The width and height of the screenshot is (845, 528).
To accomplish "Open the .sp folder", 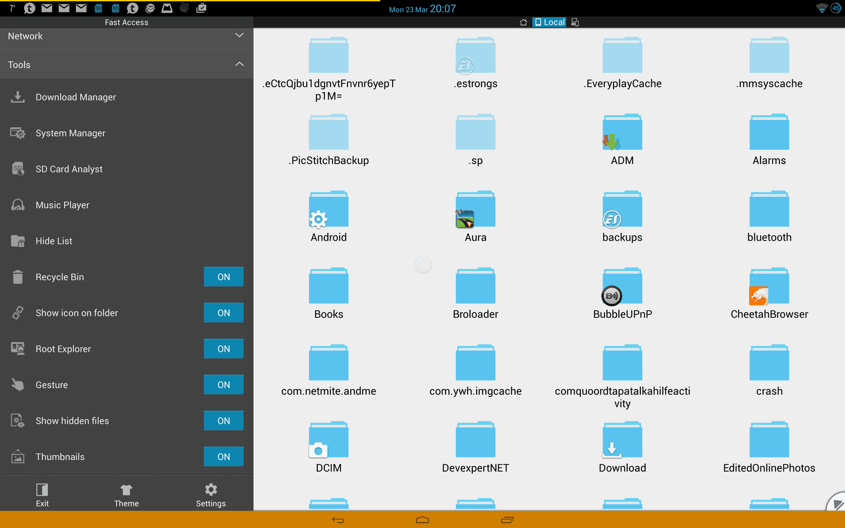I will 475,139.
